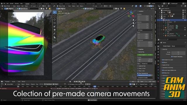Switch to rendered viewport shading
187x105 pixels.
point(153,6)
